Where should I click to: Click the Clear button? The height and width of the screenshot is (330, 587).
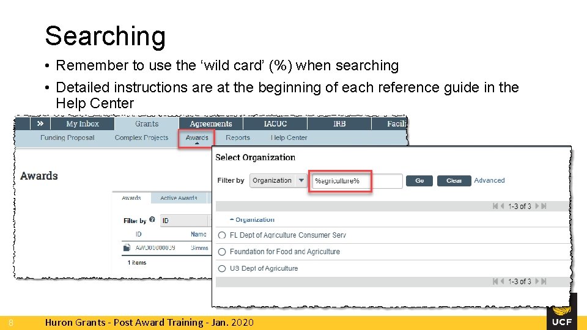[x=454, y=181]
